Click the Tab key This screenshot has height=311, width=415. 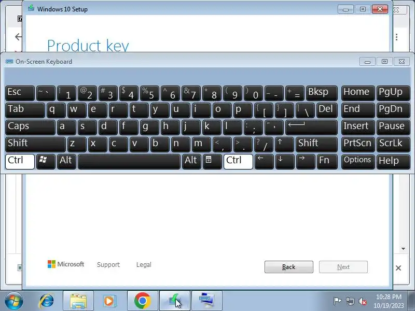click(25, 110)
